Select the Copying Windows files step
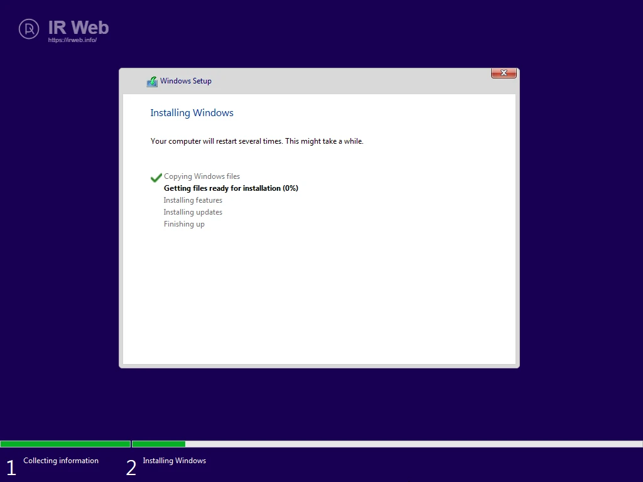Viewport: 643px width, 482px height. (x=202, y=176)
